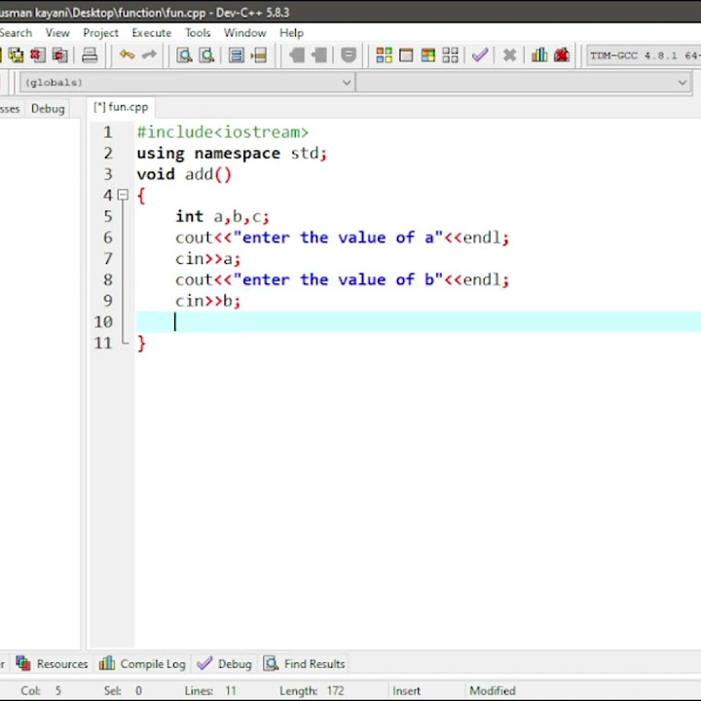This screenshot has height=701, width=701.
Task: Select the fun.cpp editor tab
Action: click(121, 107)
